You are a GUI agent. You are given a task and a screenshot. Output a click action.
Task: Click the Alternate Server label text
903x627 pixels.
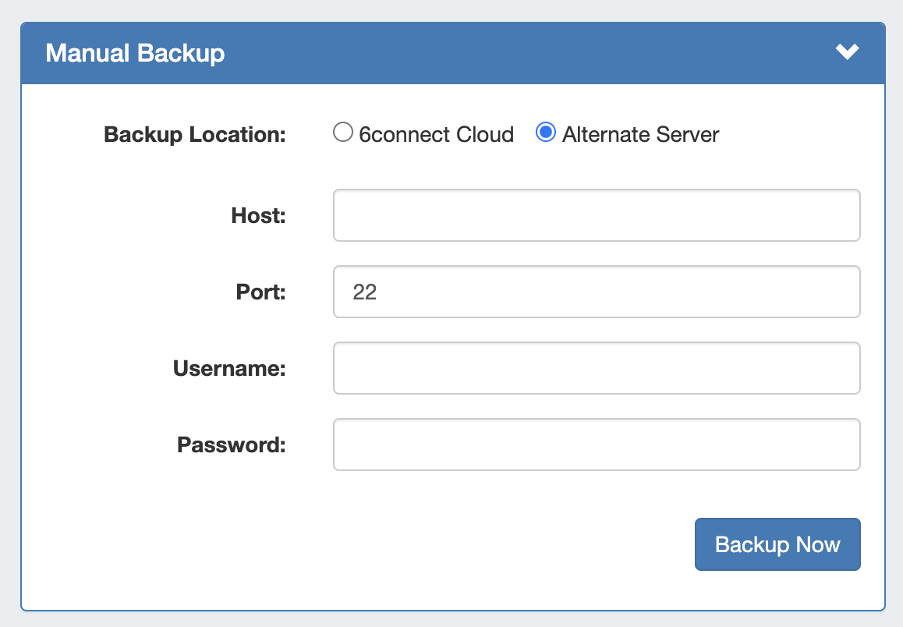click(640, 135)
